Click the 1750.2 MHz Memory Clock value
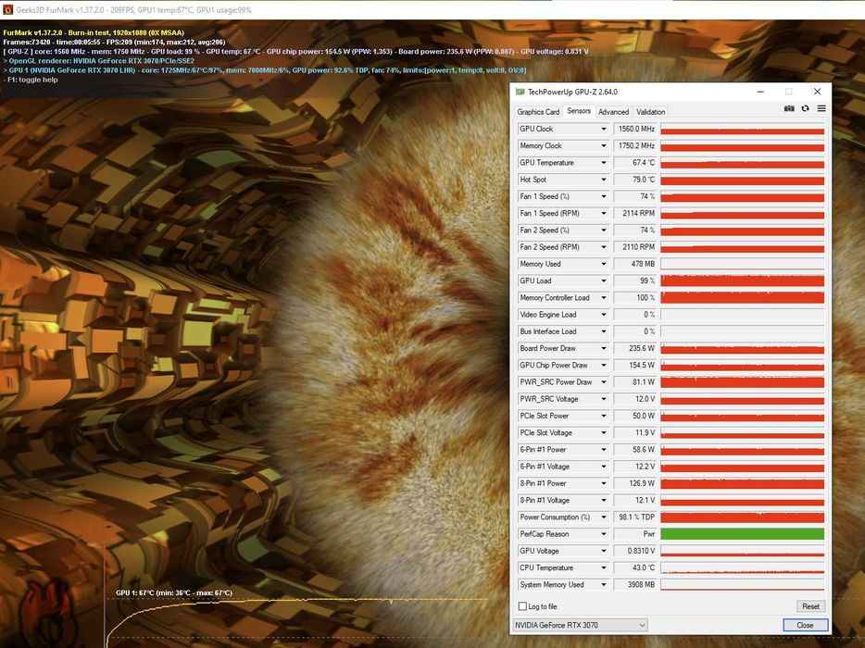The width and height of the screenshot is (865, 648). (635, 145)
